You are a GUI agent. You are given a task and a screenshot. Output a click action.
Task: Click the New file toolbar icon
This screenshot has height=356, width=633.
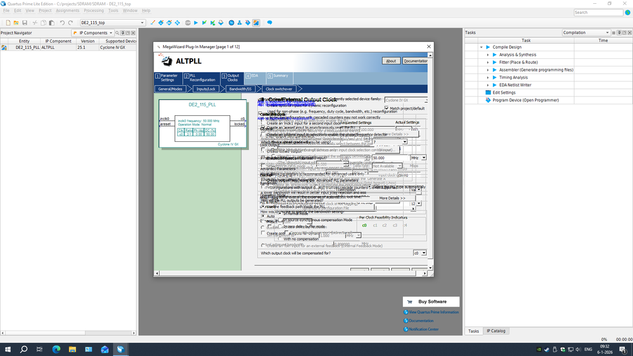click(x=8, y=23)
